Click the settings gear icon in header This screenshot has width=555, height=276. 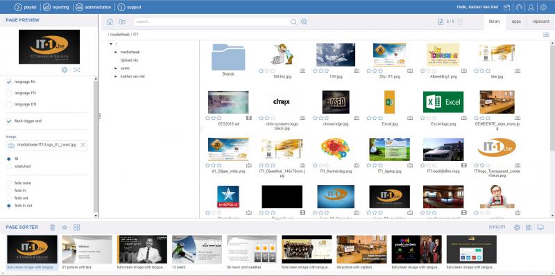pos(543,7)
